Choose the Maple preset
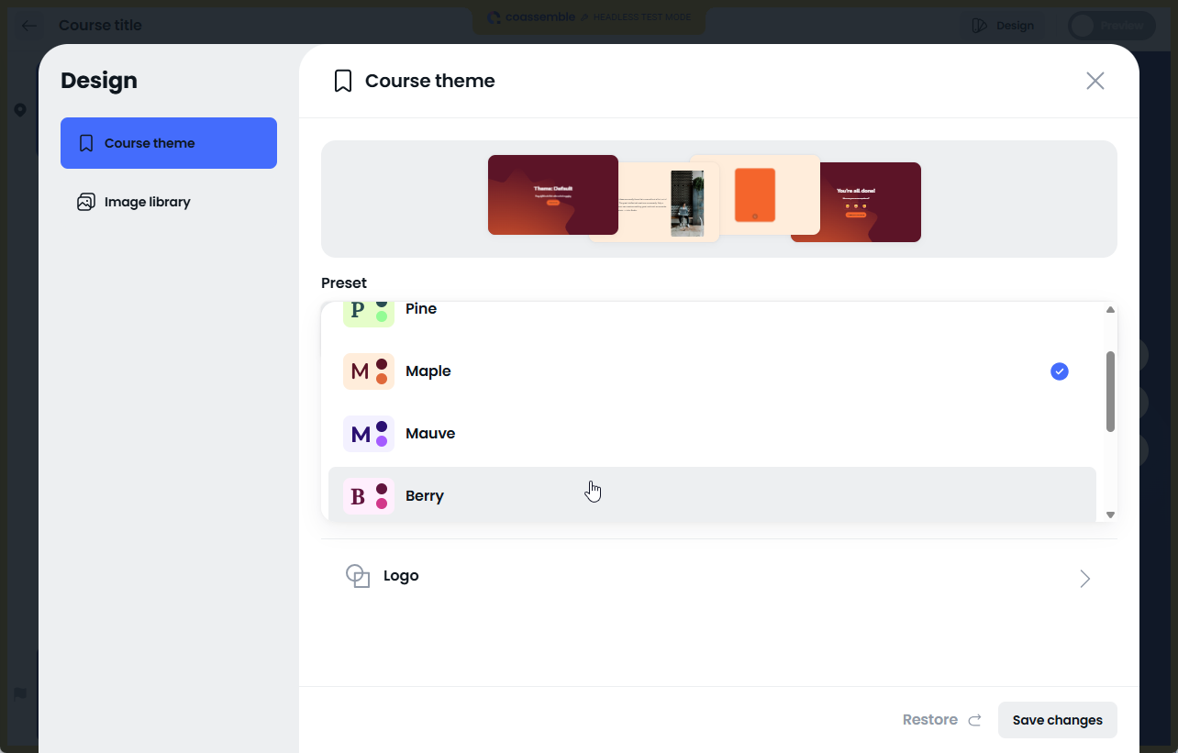The image size is (1178, 753). (712, 371)
